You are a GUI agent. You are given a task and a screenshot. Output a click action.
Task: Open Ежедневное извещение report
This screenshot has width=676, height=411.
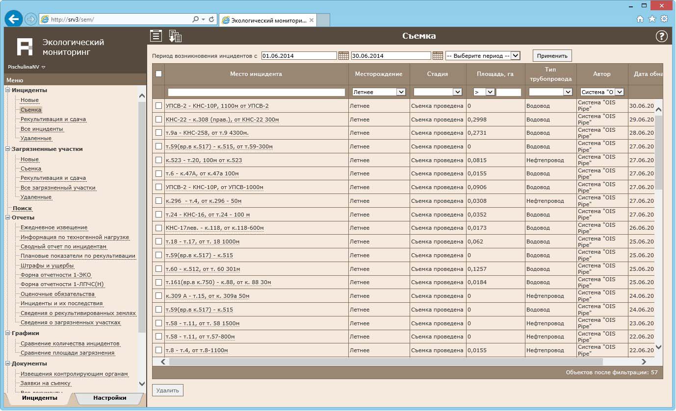pos(54,227)
